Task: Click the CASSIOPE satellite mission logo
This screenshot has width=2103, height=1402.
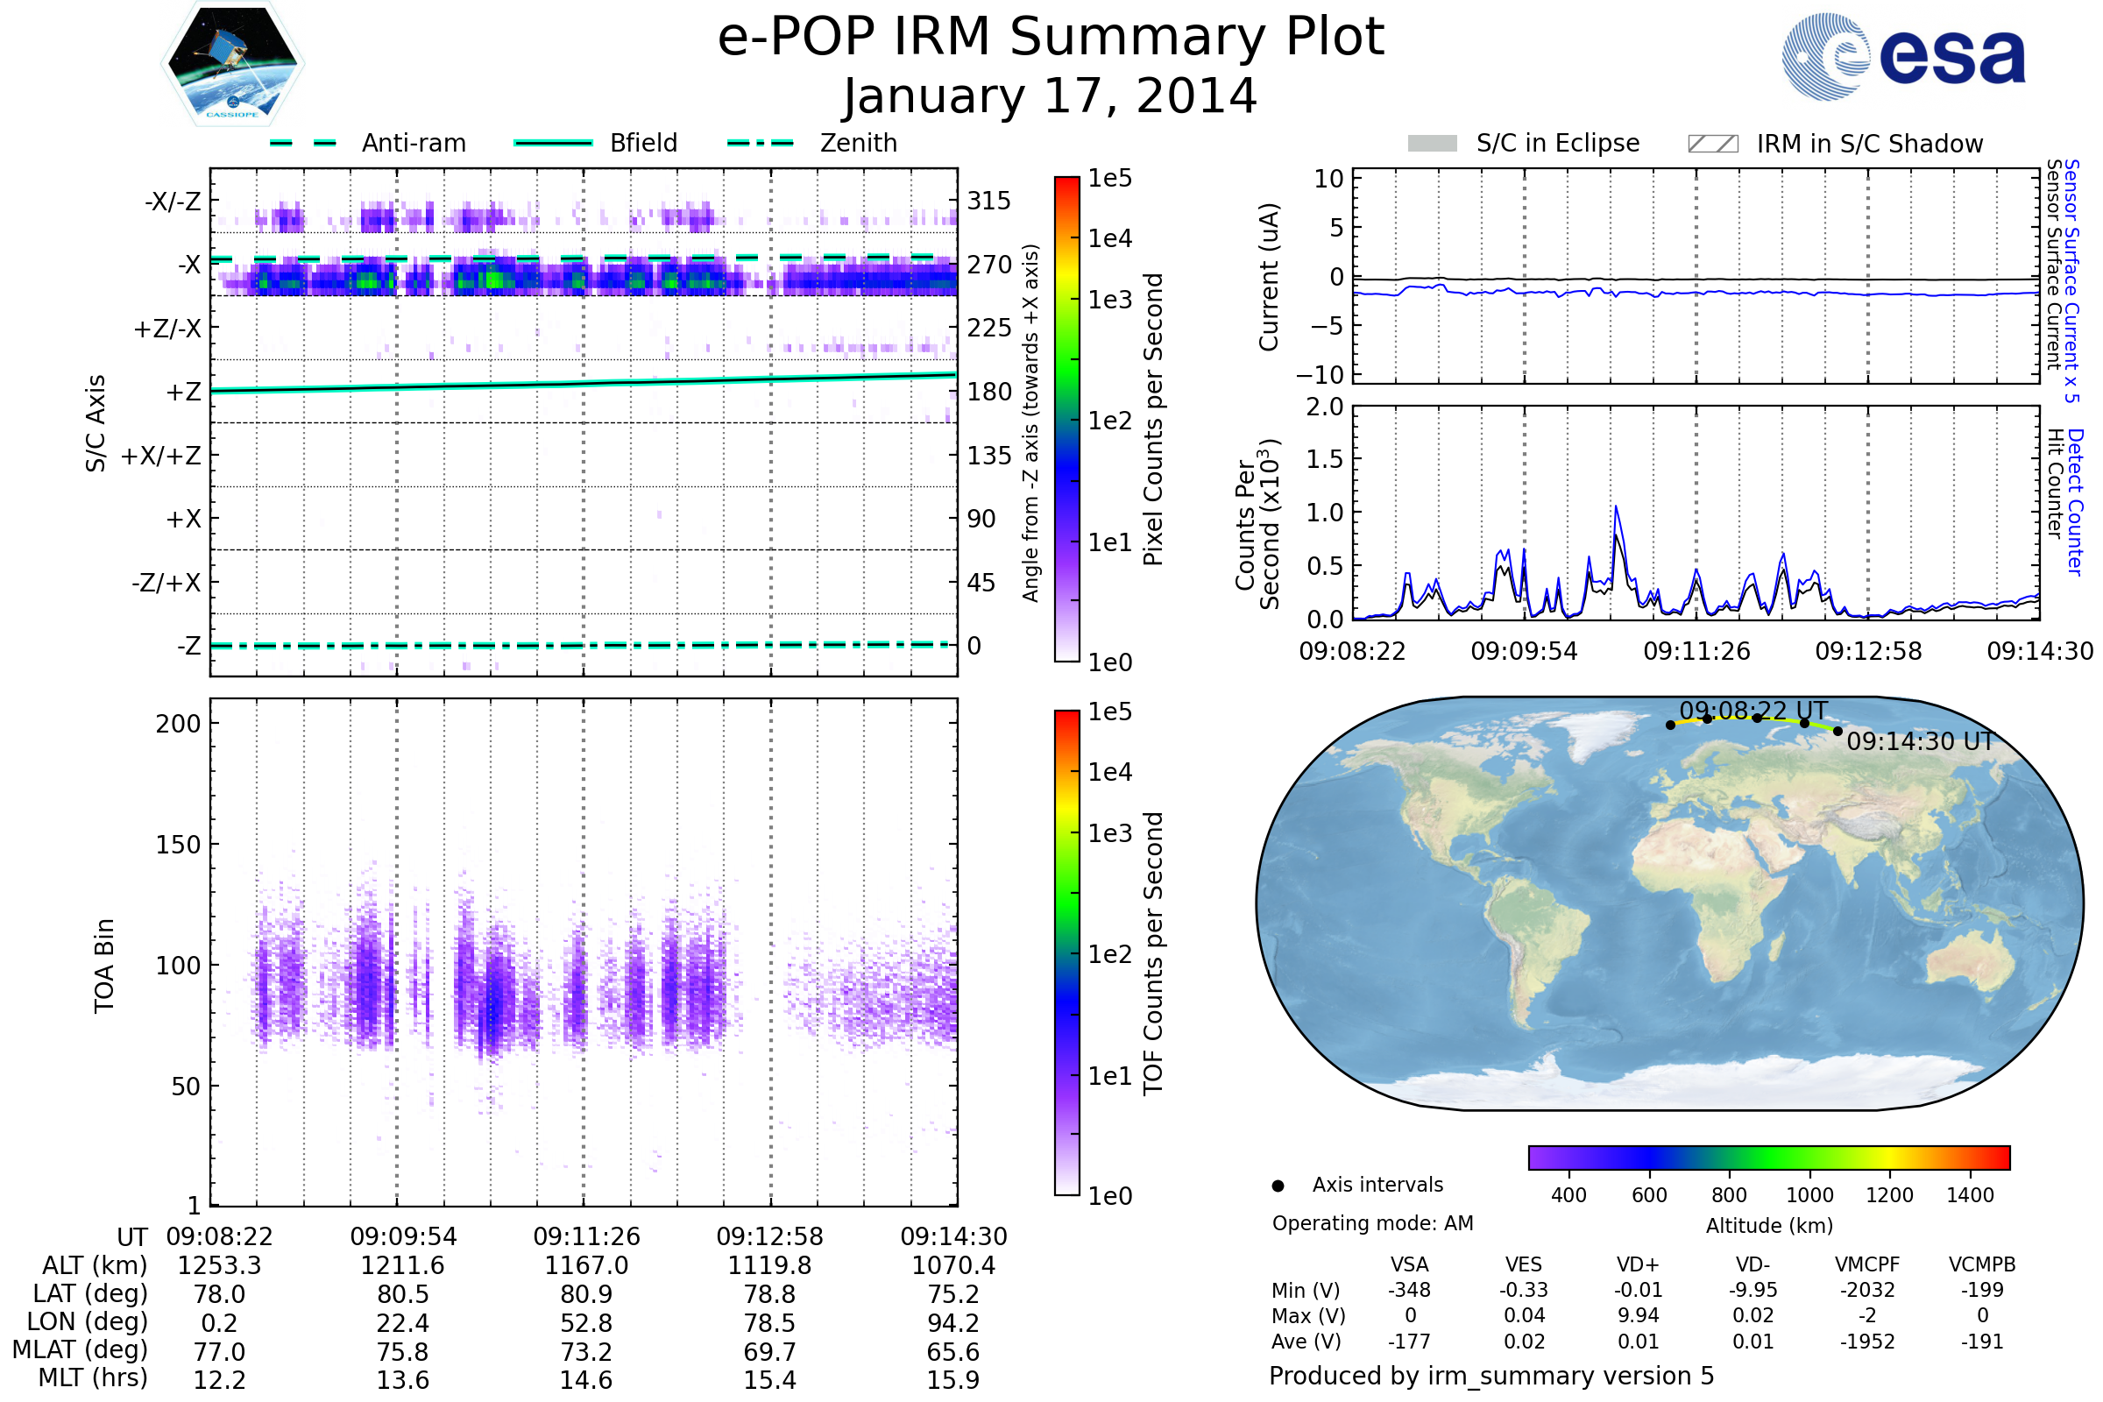Action: click(x=232, y=64)
